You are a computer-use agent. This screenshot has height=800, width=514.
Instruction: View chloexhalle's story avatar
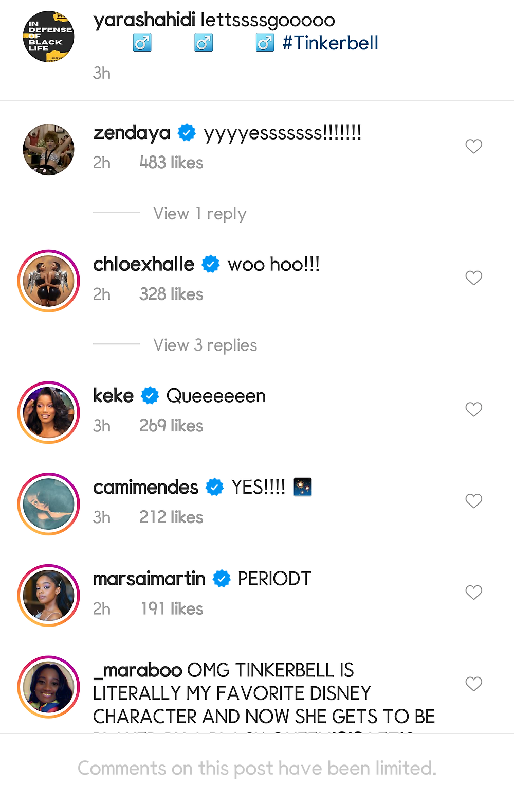point(49,281)
